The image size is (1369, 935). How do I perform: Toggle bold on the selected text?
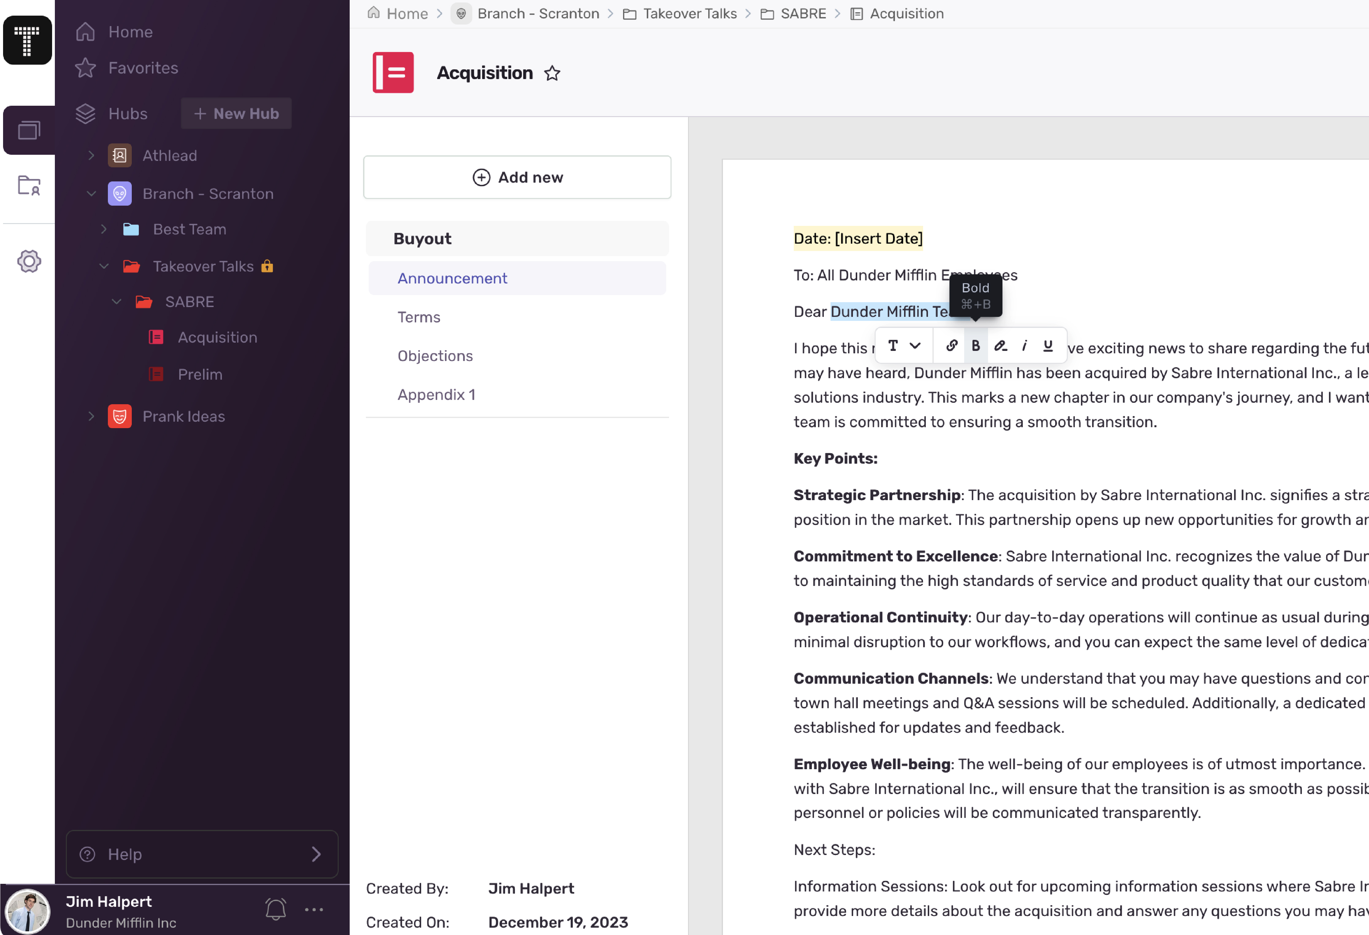click(x=975, y=345)
